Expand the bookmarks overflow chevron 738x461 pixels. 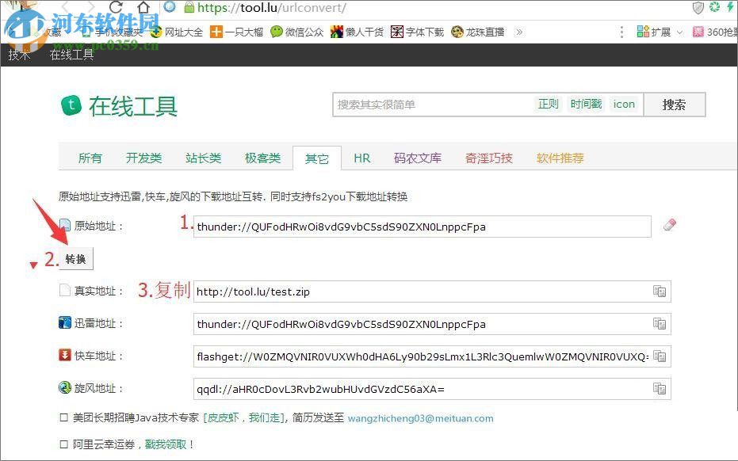(521, 32)
